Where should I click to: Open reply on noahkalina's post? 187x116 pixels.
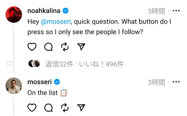(x=48, y=47)
